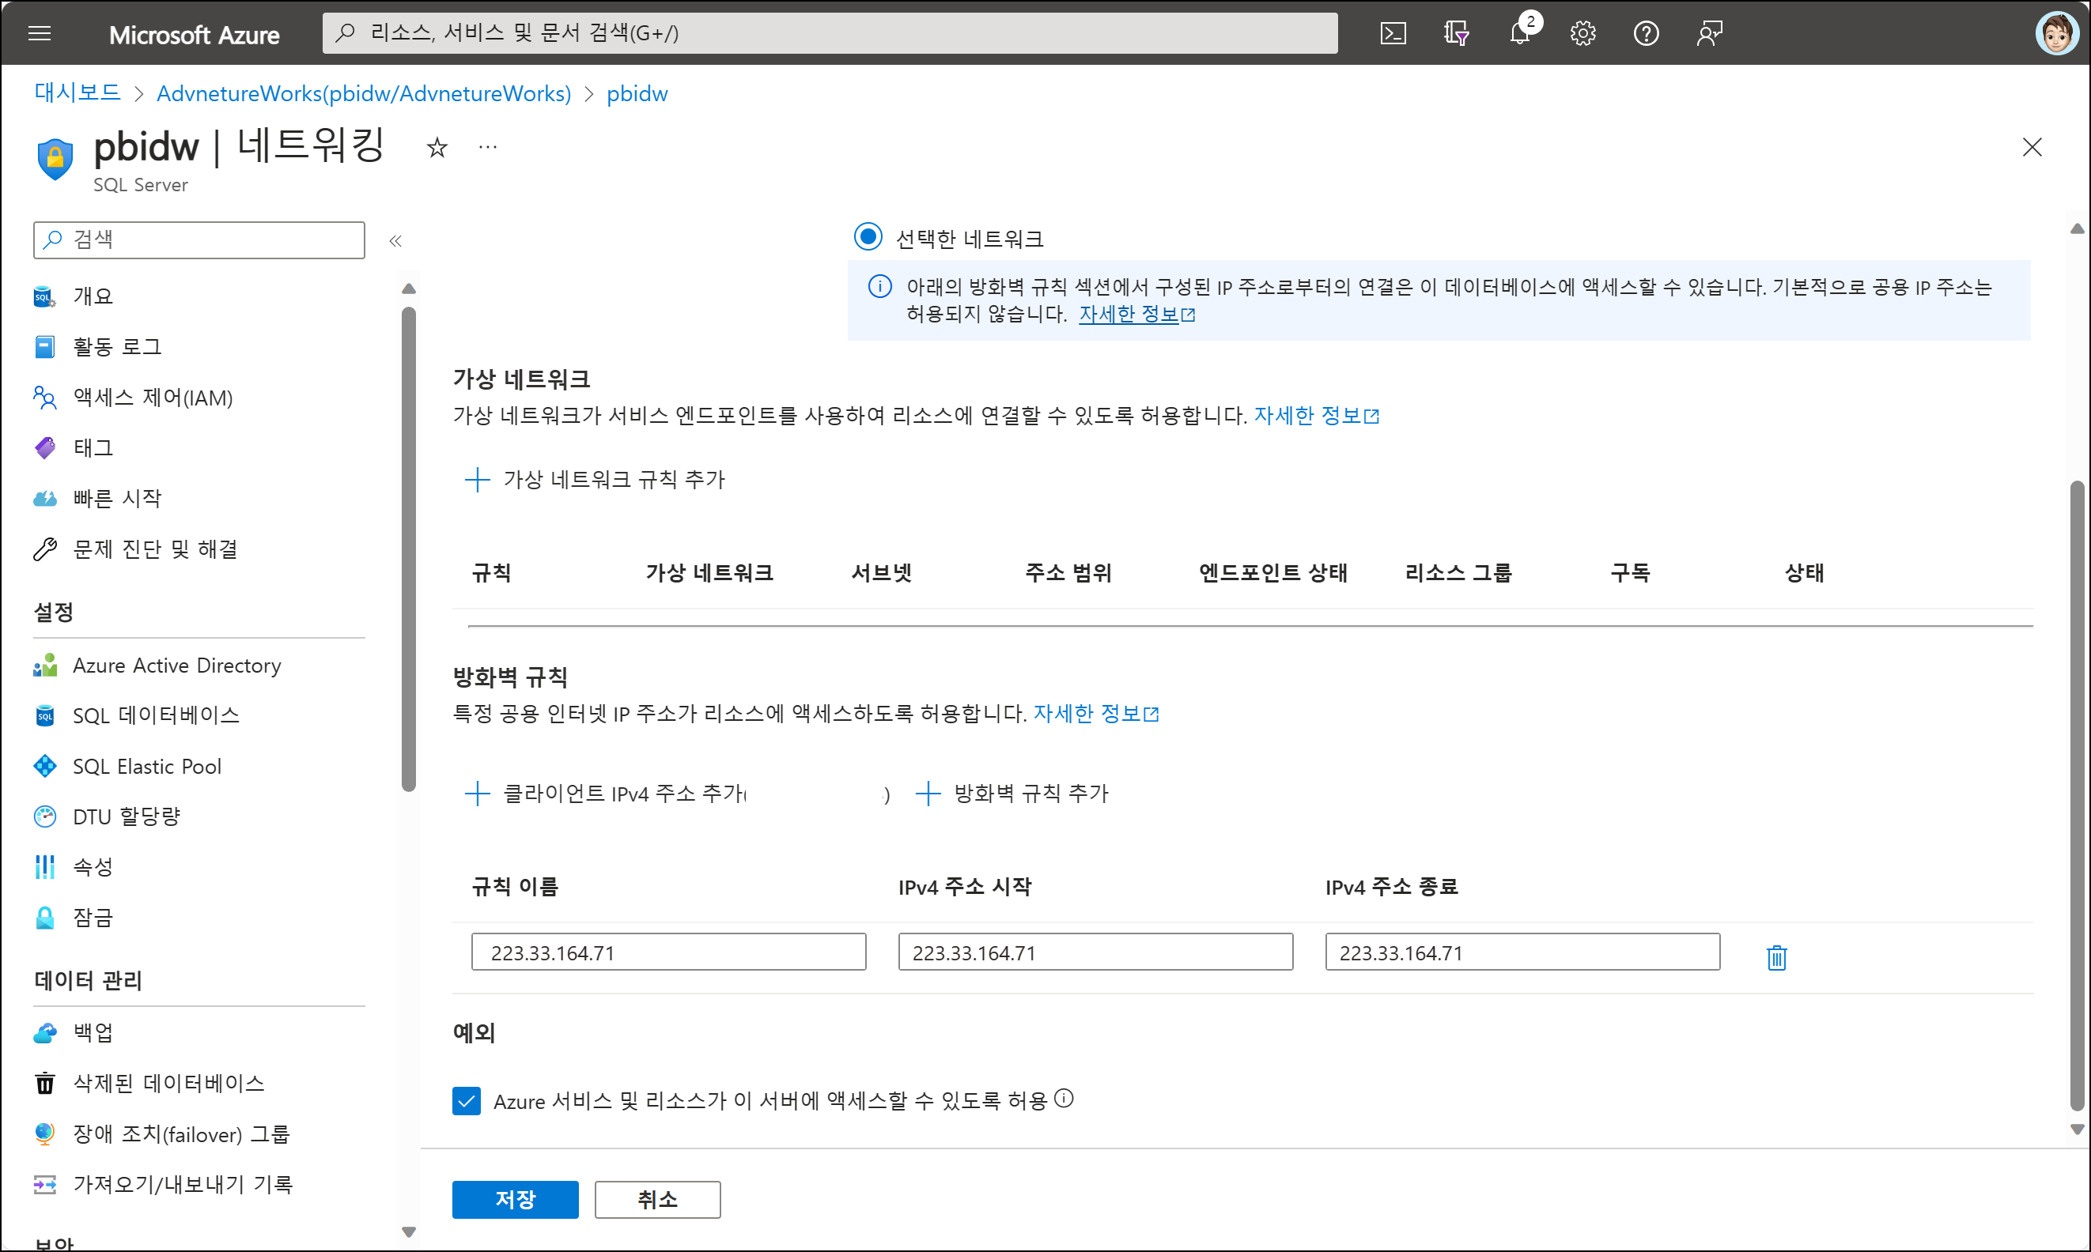
Task: Click the 저장 button
Action: point(515,1199)
